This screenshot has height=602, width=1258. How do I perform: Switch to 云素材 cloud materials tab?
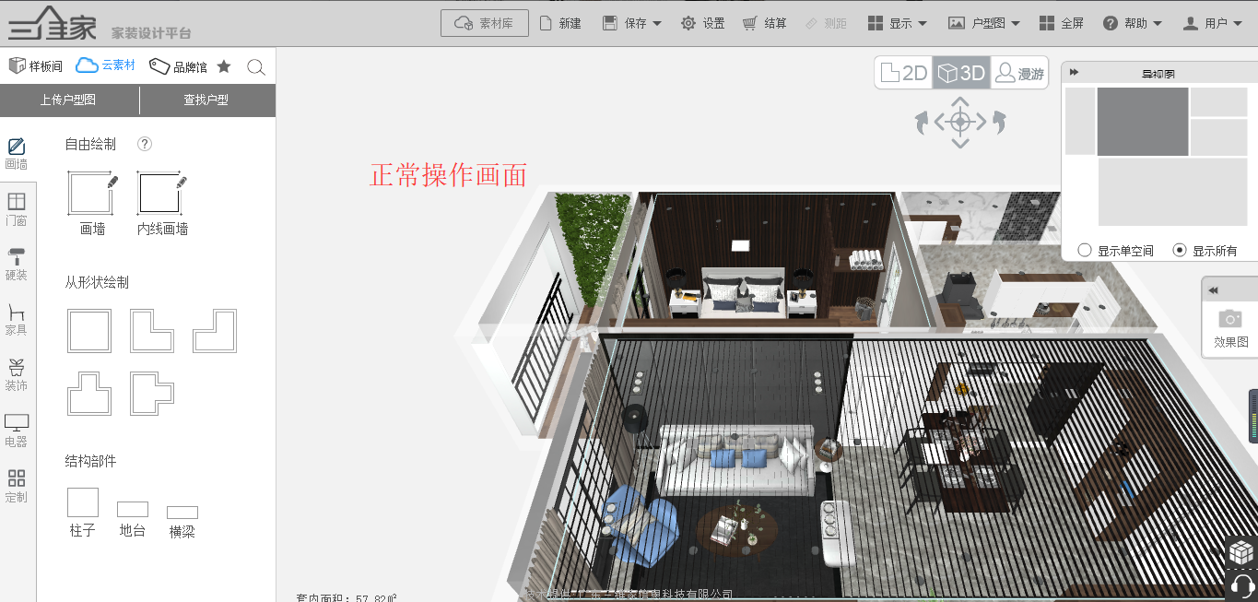coord(106,65)
